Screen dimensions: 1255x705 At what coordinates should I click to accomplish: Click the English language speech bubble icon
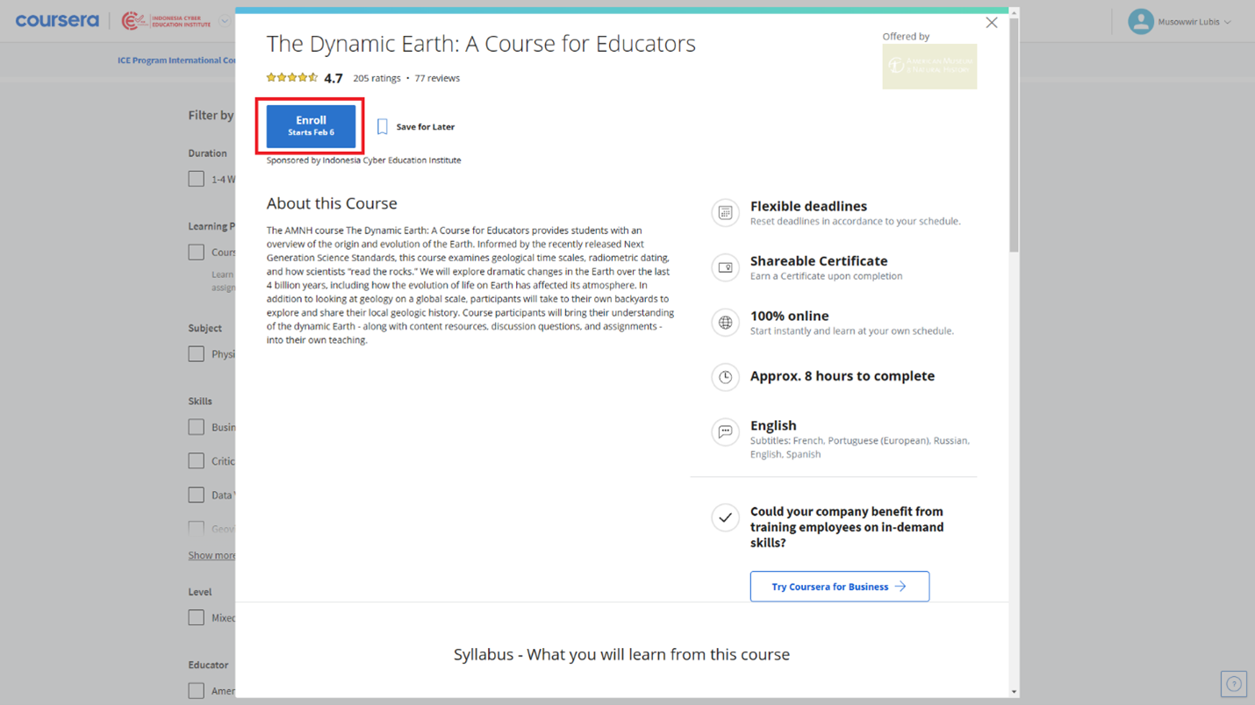pyautogui.click(x=725, y=431)
